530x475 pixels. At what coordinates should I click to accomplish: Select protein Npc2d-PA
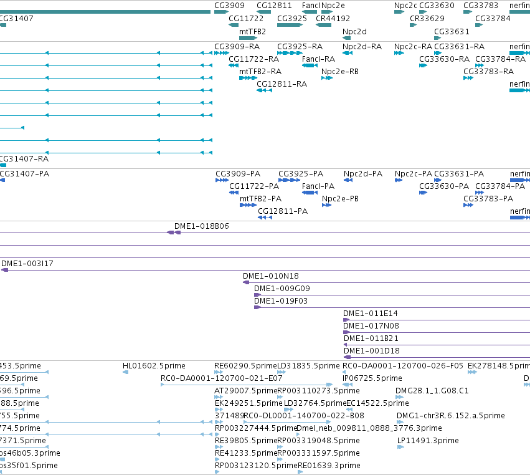363,174
